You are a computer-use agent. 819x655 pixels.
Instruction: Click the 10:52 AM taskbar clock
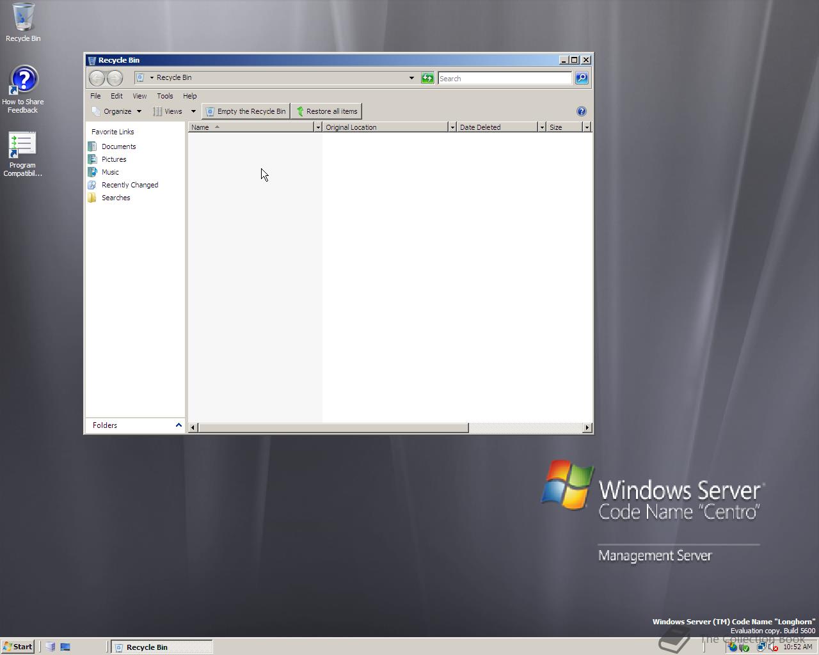coord(797,647)
